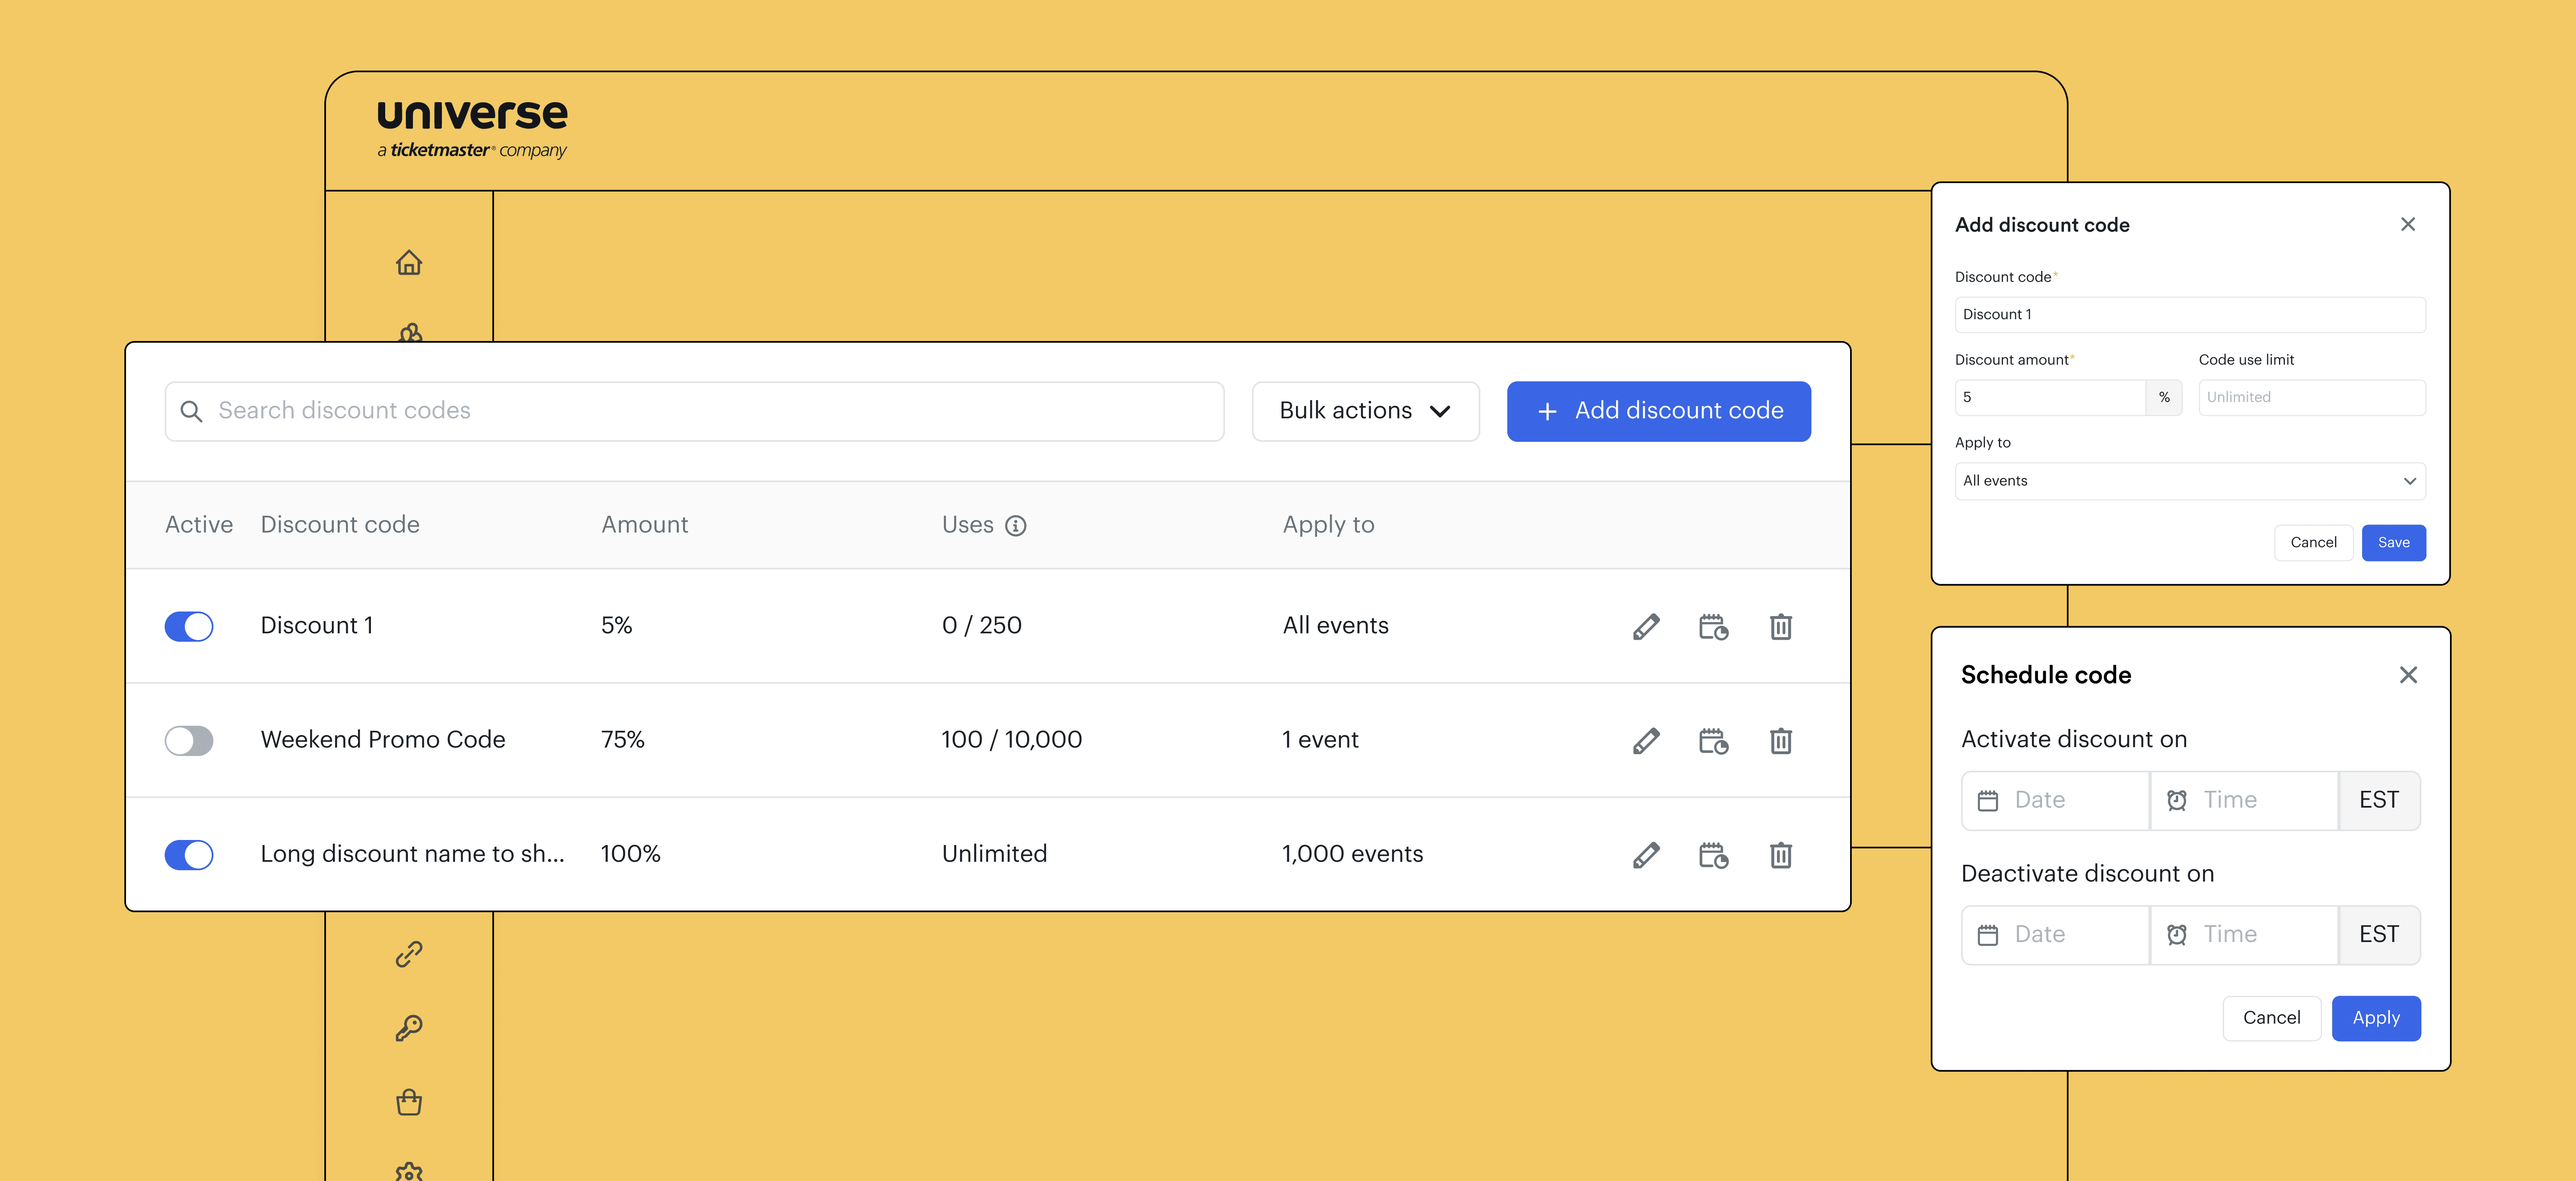Open the key icon in sidebar
The height and width of the screenshot is (1181, 2576).
(409, 1028)
